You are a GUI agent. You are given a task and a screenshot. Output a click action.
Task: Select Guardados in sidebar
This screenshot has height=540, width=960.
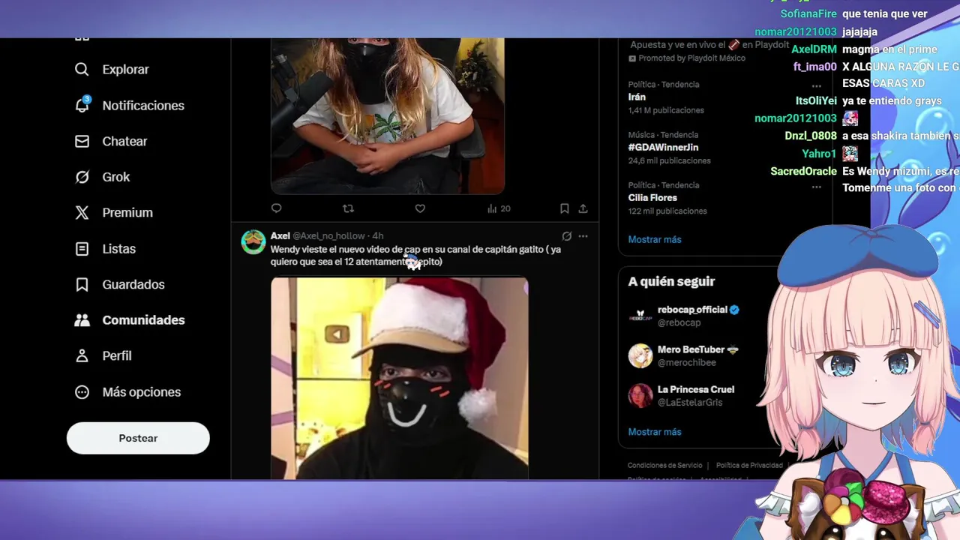click(x=133, y=284)
